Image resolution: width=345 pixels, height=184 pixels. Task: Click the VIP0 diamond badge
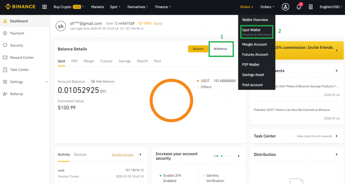(145, 23)
